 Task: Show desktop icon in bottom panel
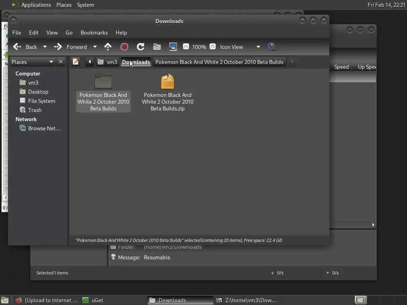(5, 300)
